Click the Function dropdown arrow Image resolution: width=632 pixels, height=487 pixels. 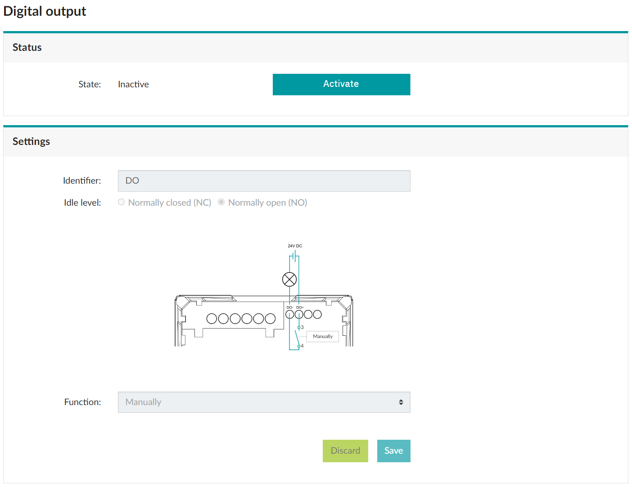point(401,402)
